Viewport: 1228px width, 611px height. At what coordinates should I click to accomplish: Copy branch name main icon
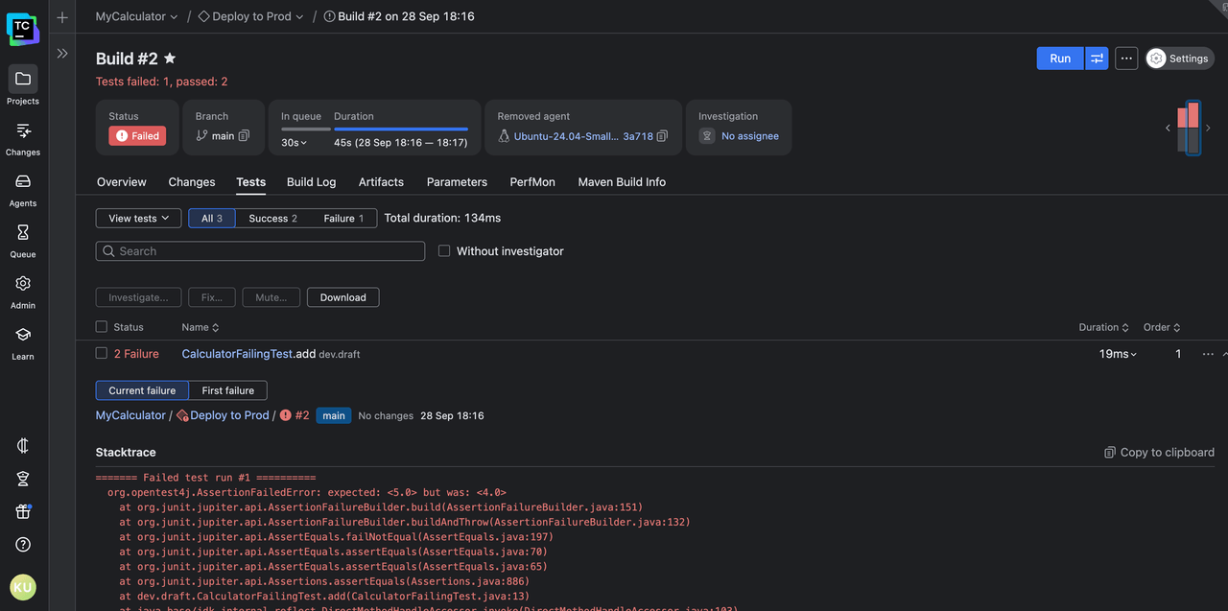pyautogui.click(x=245, y=136)
